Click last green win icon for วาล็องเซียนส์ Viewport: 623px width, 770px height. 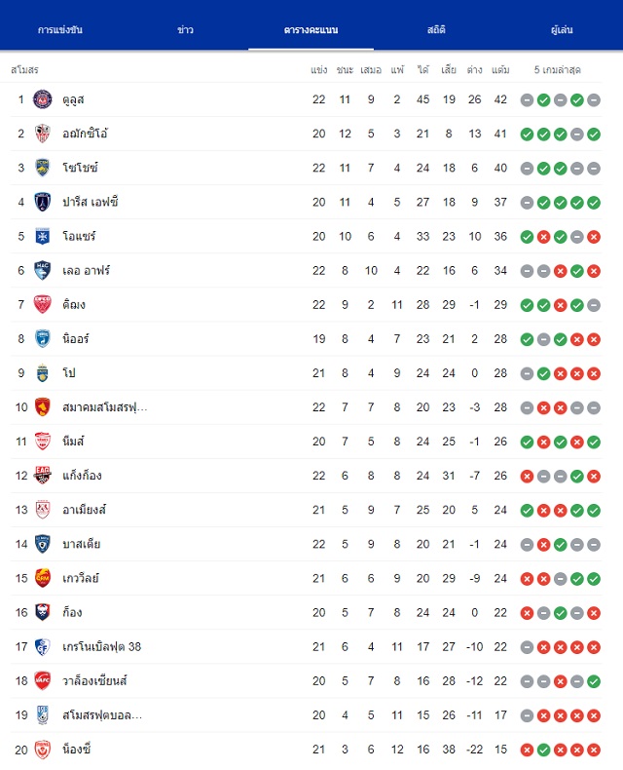(594, 681)
